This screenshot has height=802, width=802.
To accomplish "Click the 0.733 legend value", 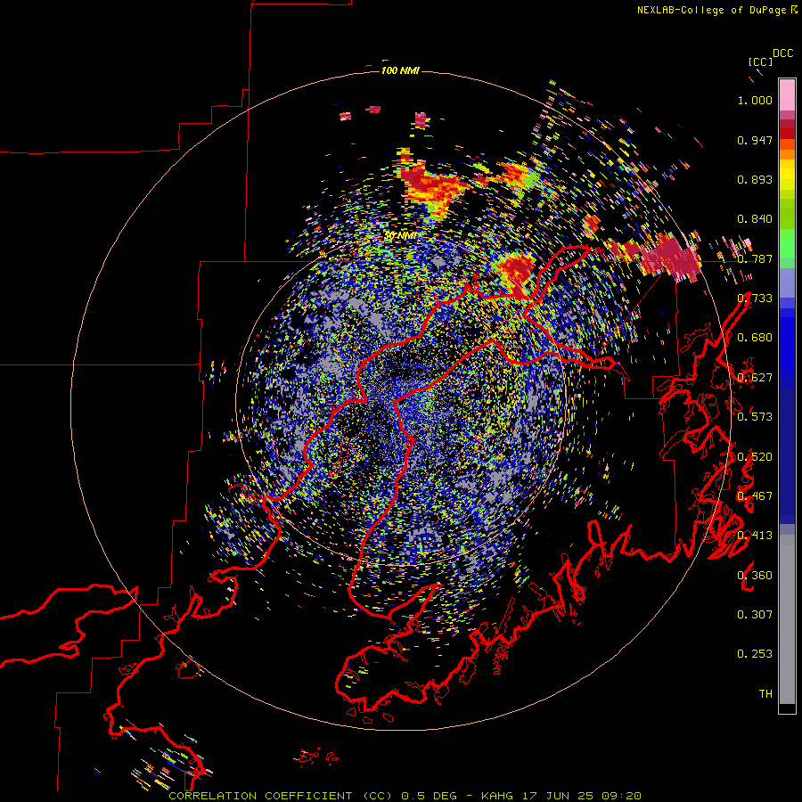I will coord(755,299).
